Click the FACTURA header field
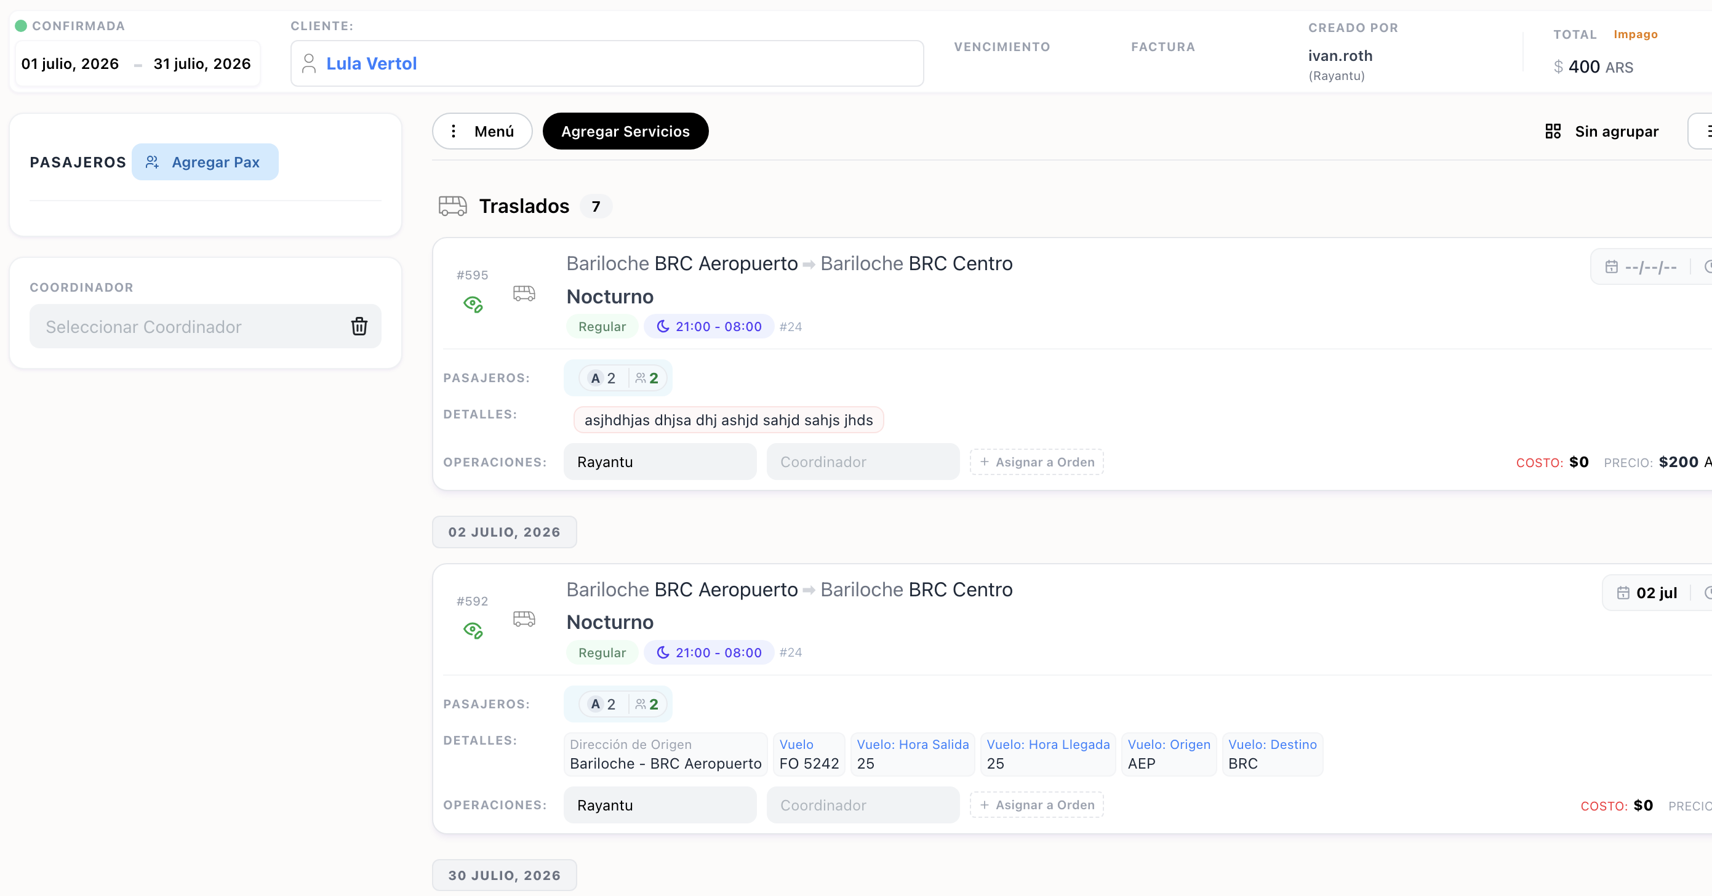Screen dimensions: 1712x896 pyautogui.click(x=1162, y=47)
